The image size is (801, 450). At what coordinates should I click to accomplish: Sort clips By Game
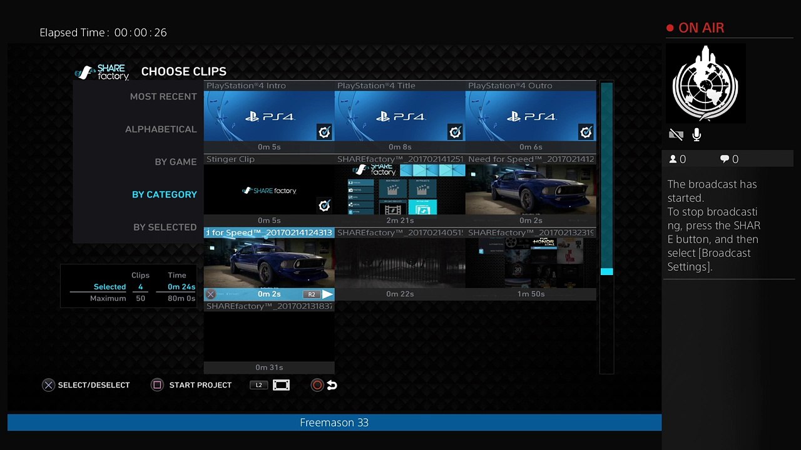(x=176, y=162)
